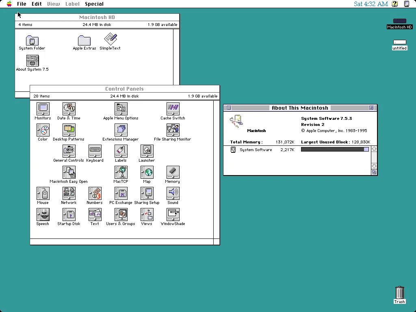Select the Cache Switch control panel
This screenshot has height=312, width=416.
tap(173, 109)
